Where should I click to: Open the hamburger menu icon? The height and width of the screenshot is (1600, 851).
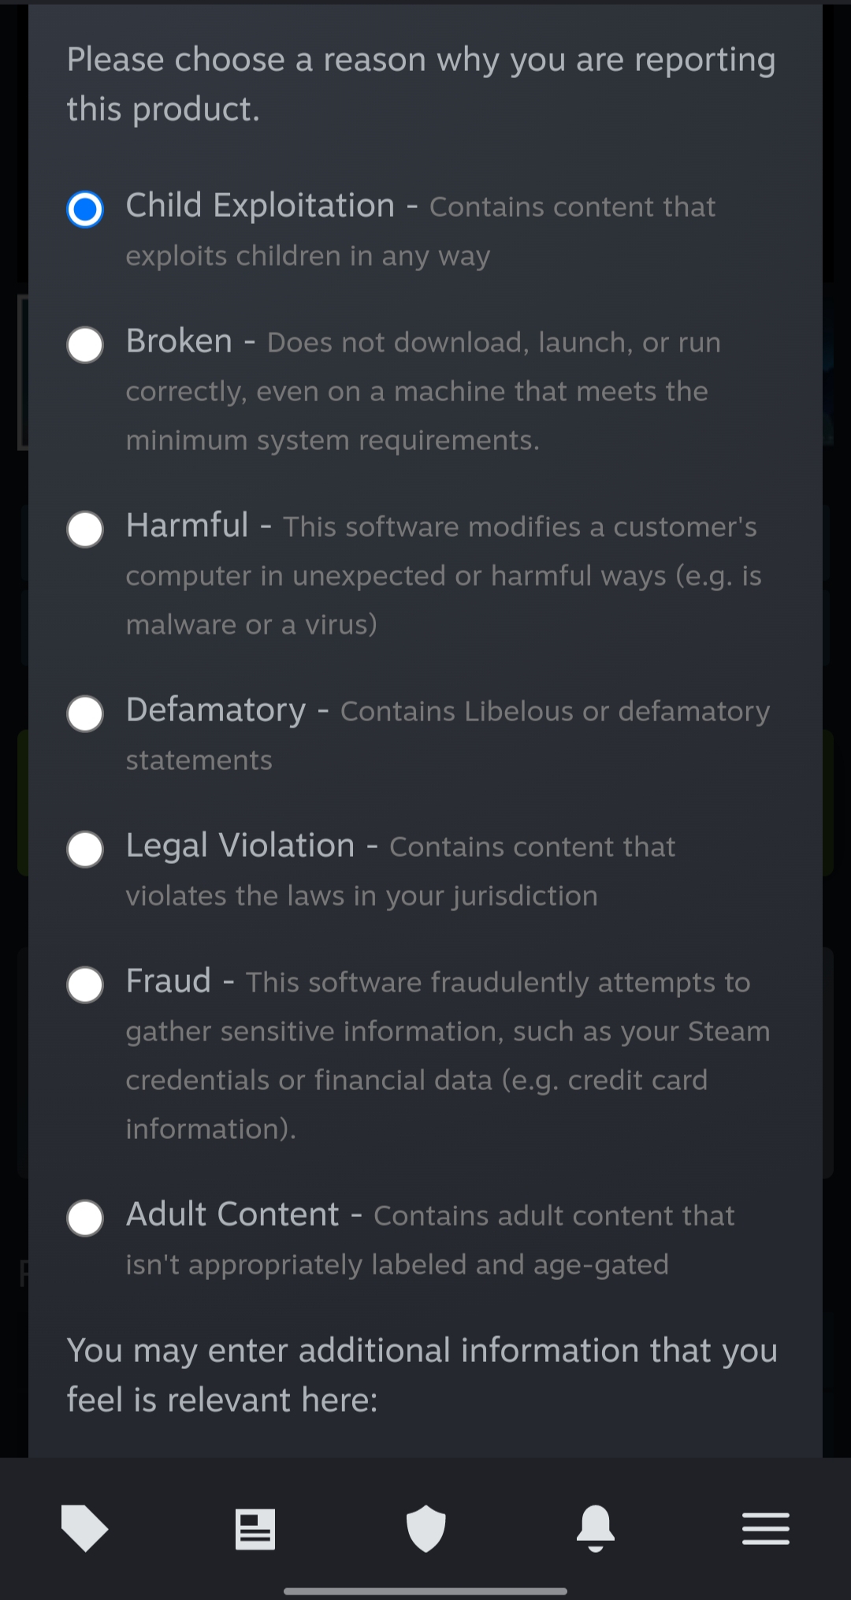pos(765,1528)
